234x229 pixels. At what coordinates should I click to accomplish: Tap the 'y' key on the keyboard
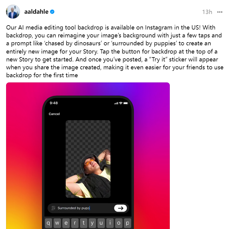point(93,223)
